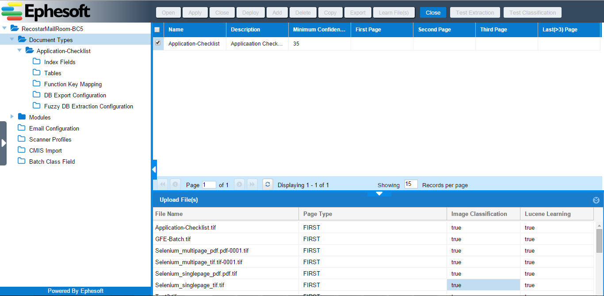Uncheck the Application-Checklist row checkbox

[158, 43]
